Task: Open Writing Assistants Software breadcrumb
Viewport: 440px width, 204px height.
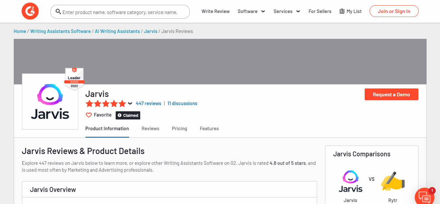Action: [60, 31]
